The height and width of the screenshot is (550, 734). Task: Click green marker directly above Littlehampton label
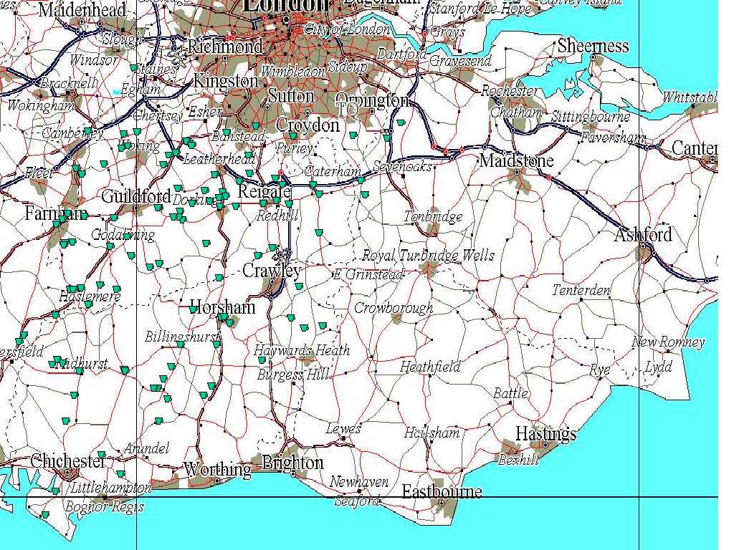120,474
